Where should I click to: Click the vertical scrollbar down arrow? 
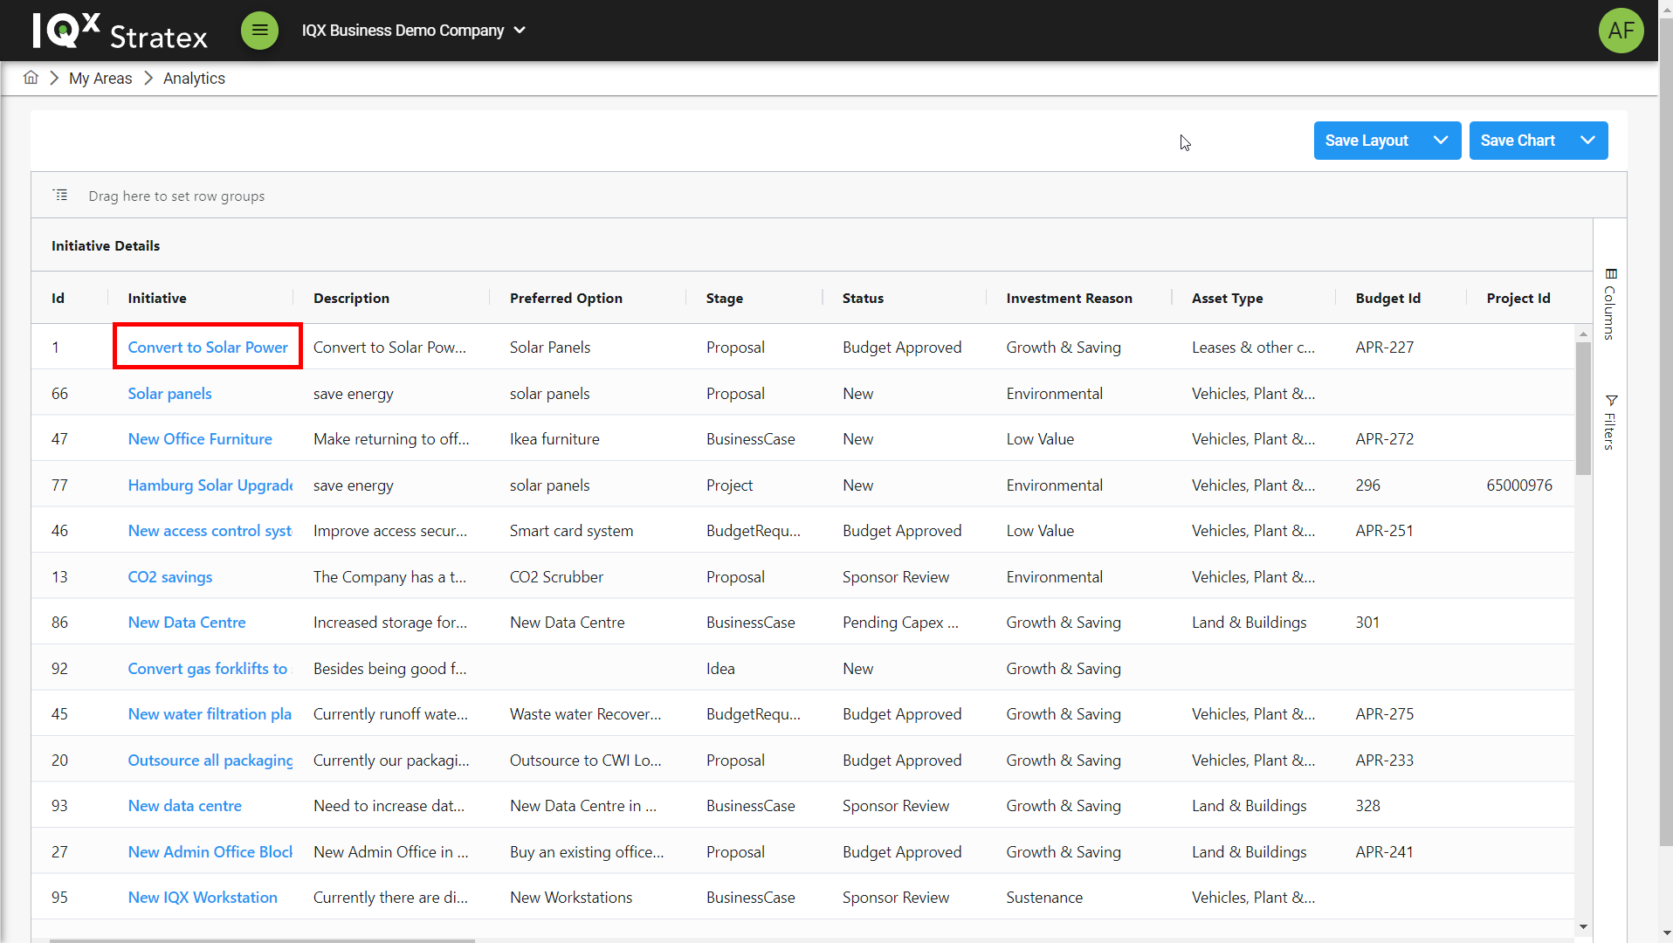click(1583, 927)
